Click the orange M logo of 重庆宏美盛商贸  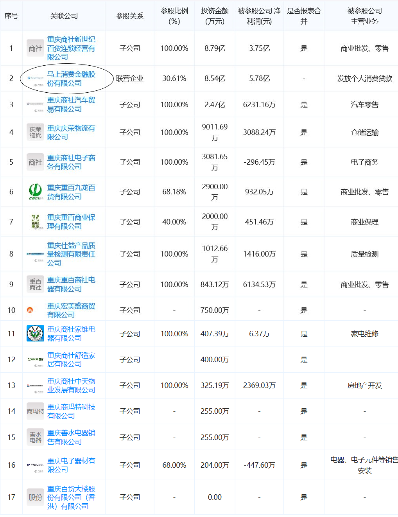click(30, 310)
